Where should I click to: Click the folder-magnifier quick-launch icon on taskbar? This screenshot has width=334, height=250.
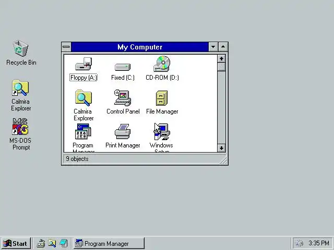(52, 243)
